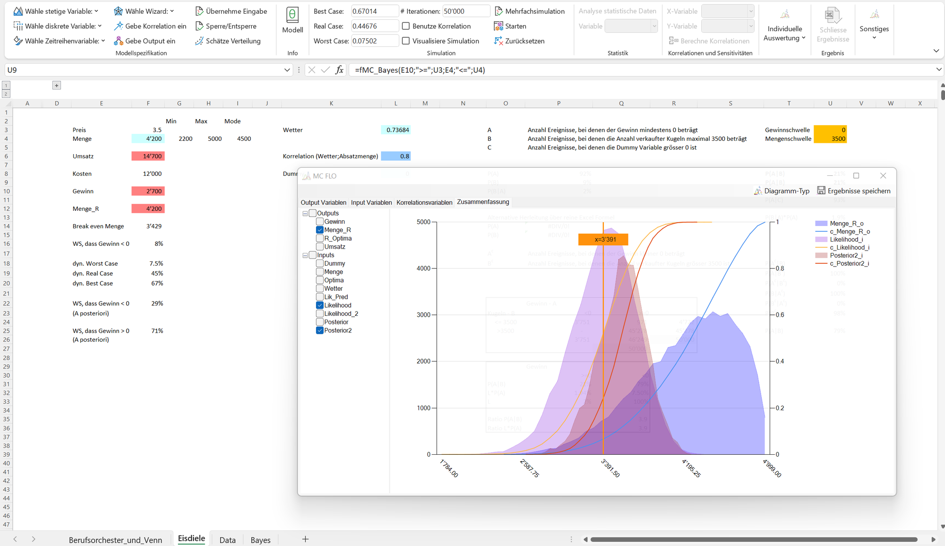Open the X-Variable dropdown

[x=751, y=11]
